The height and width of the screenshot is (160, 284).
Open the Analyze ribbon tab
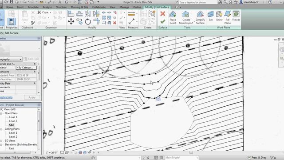(47, 7)
